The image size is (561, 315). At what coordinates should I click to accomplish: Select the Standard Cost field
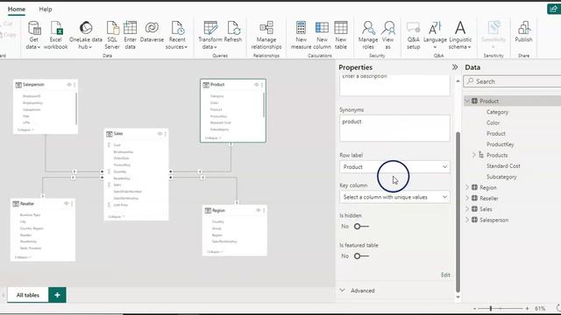tap(503, 166)
